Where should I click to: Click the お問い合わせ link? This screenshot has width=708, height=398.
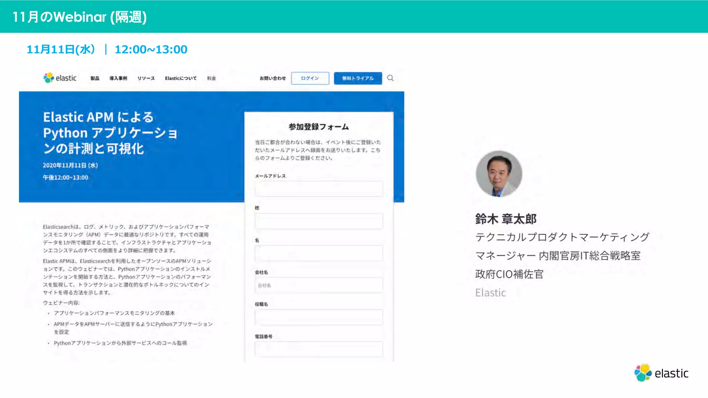point(273,78)
